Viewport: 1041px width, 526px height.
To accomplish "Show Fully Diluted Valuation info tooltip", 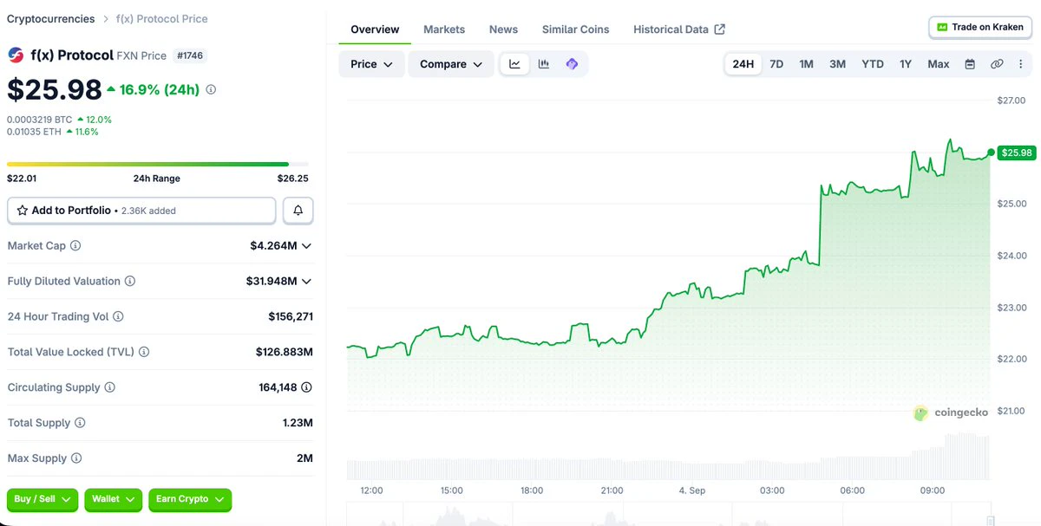I will (130, 282).
